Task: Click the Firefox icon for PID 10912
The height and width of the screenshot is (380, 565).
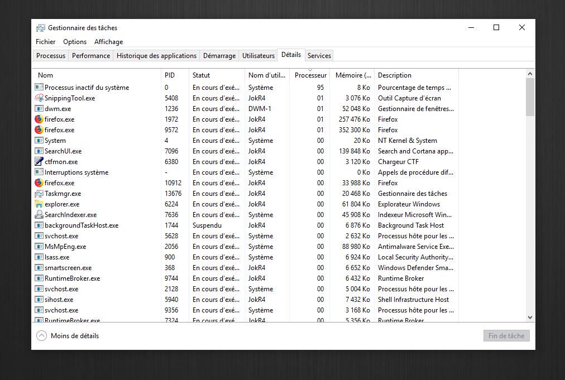Action: tap(39, 182)
